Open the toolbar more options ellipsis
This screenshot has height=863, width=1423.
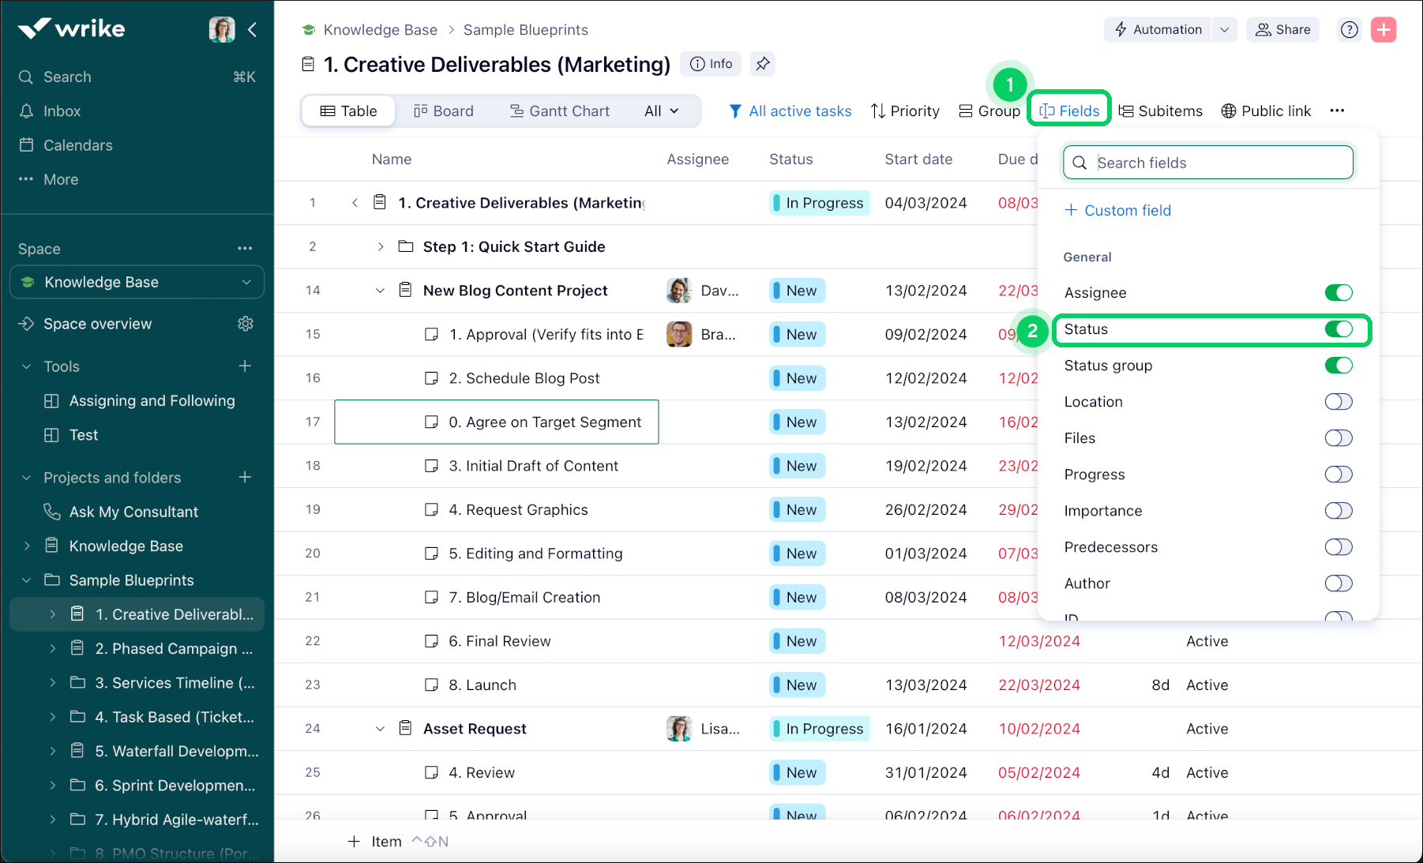(x=1337, y=111)
